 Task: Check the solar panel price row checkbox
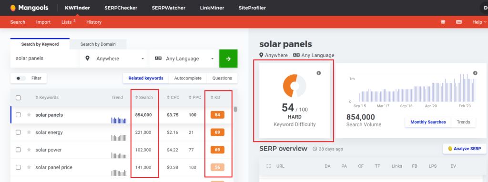[18, 167]
